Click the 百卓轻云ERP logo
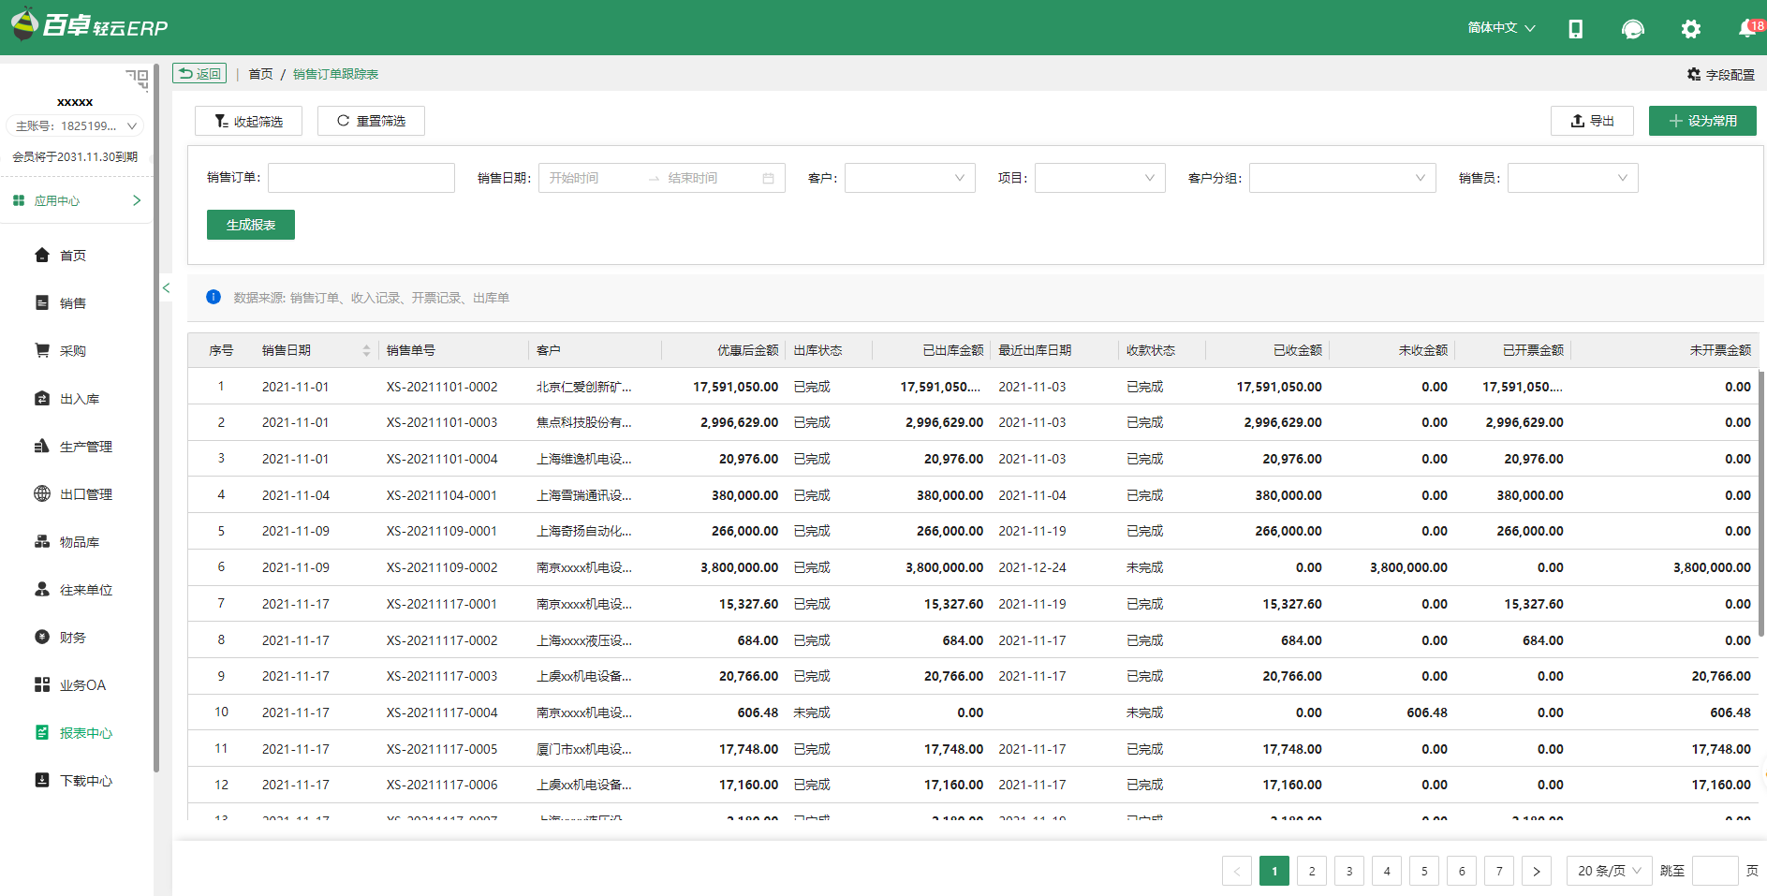The width and height of the screenshot is (1767, 896). click(x=89, y=25)
